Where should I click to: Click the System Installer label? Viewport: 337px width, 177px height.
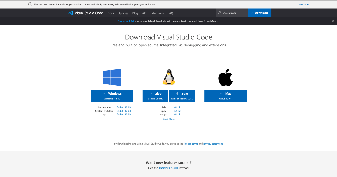[x=104, y=111]
